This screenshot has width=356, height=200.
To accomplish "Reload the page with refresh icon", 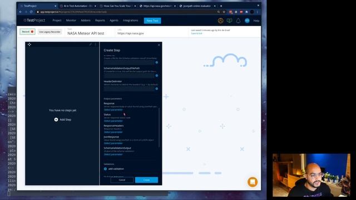I will (x=31, y=12).
